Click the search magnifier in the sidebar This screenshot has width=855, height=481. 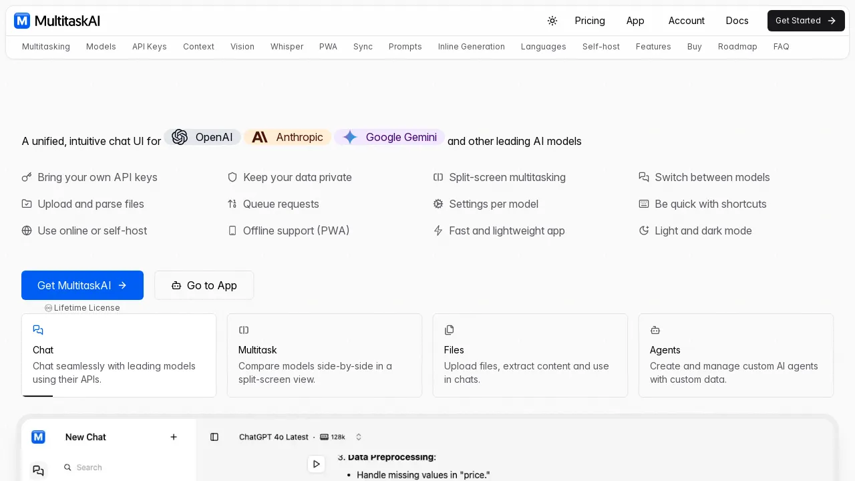coord(67,468)
